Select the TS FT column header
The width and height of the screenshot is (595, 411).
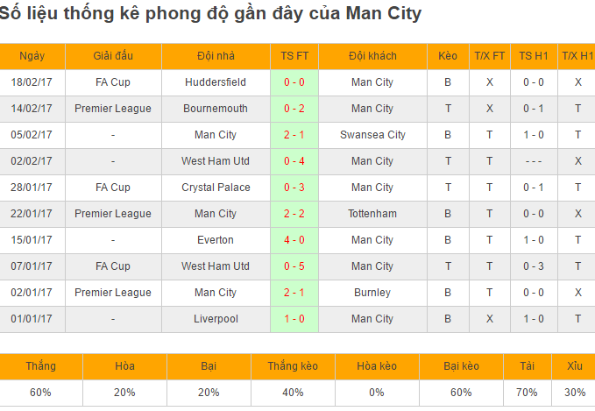[294, 56]
